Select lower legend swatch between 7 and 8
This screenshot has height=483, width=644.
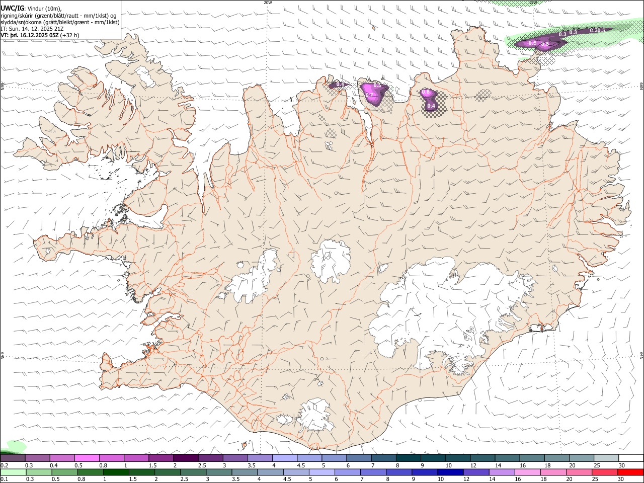tap(373, 472)
